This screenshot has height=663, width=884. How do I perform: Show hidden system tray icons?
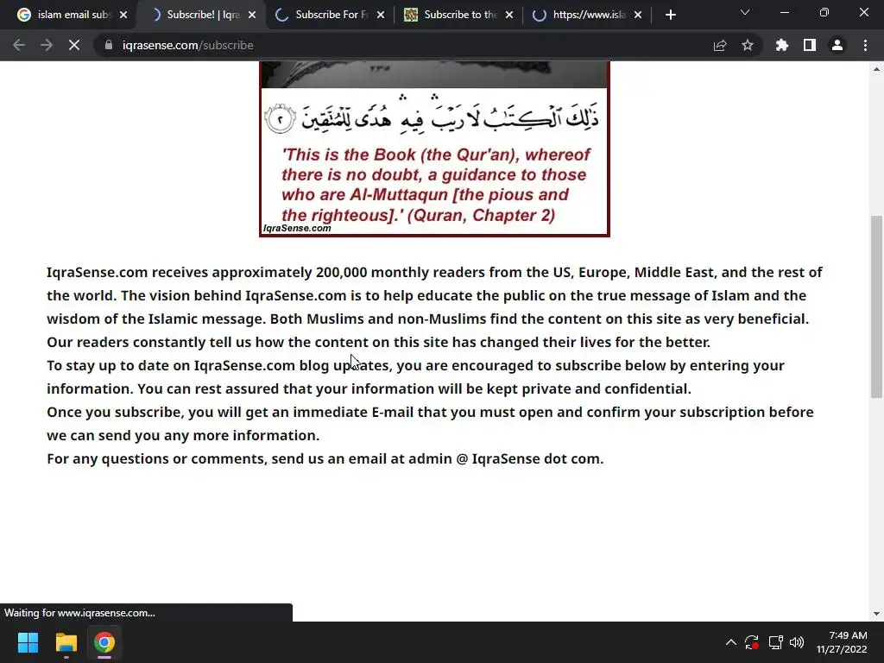pyautogui.click(x=730, y=642)
